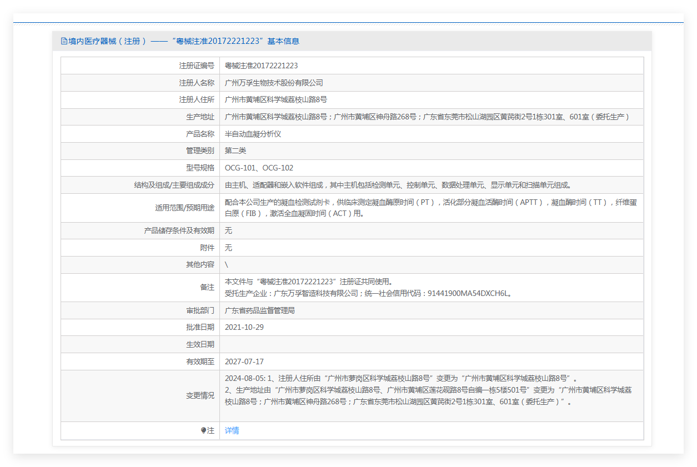Click the 生产地址 value text
This screenshot has width=697, height=467.
point(427,117)
